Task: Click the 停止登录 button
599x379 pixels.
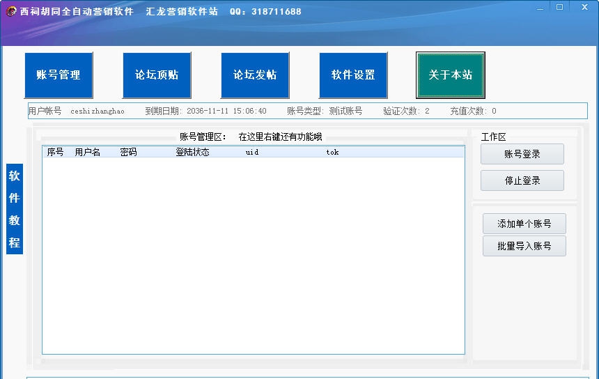Action: tap(522, 180)
